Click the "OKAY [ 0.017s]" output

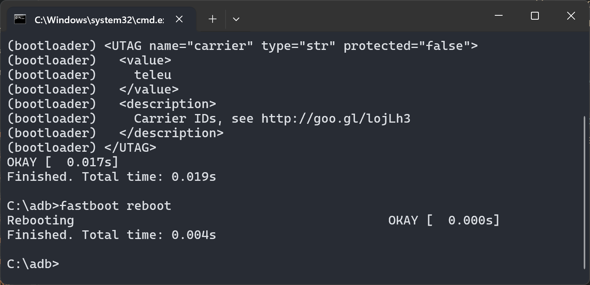coord(63,162)
